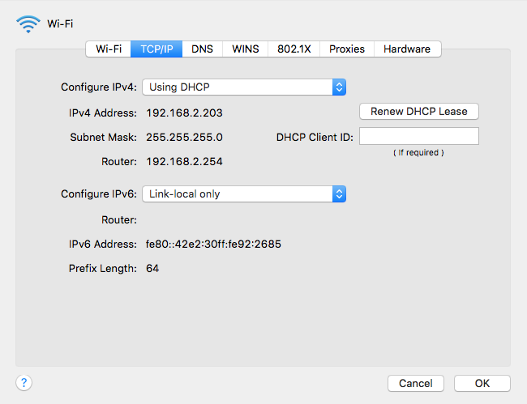Click subnet mask value 255.255.255.0
The image size is (527, 404).
[184, 138]
